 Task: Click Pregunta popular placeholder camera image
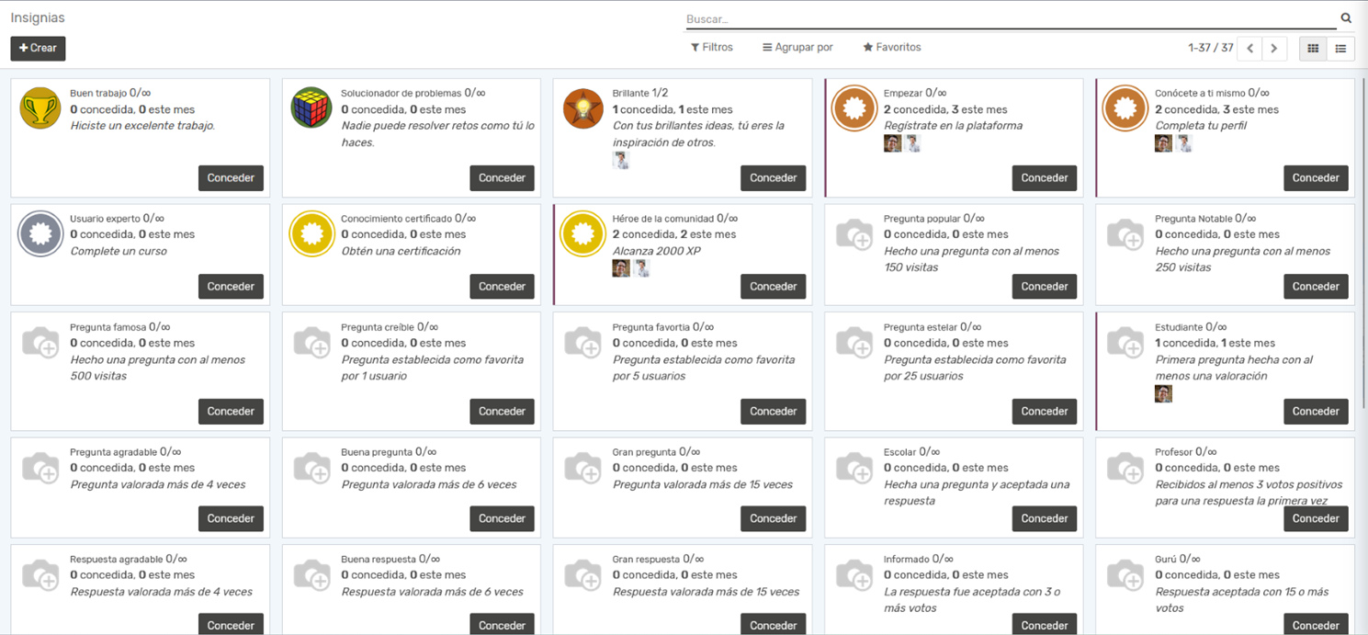[854, 235]
